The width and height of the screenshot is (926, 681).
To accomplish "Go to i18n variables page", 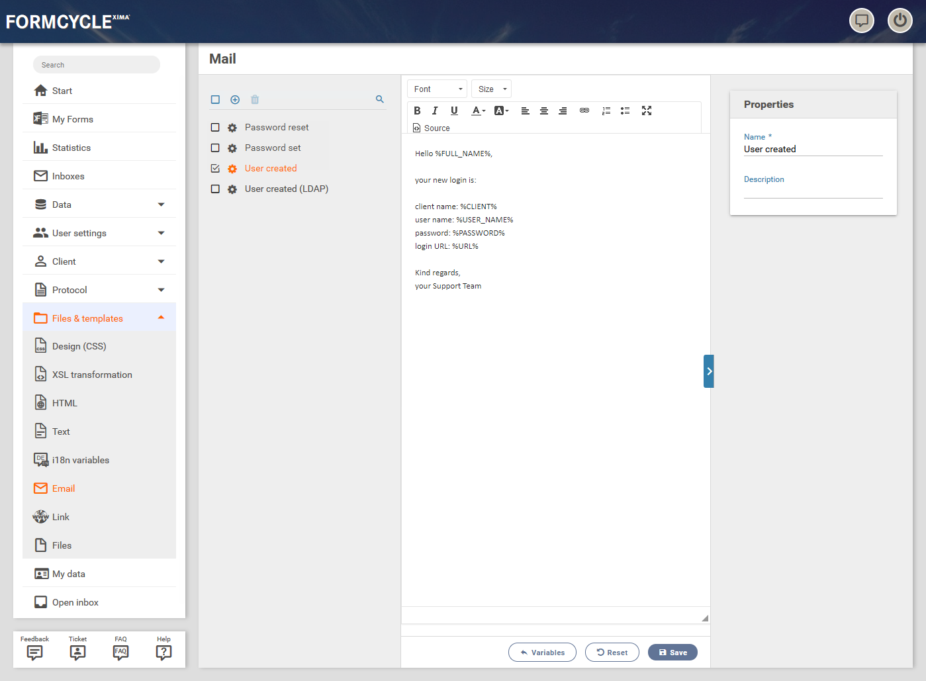I will point(81,460).
